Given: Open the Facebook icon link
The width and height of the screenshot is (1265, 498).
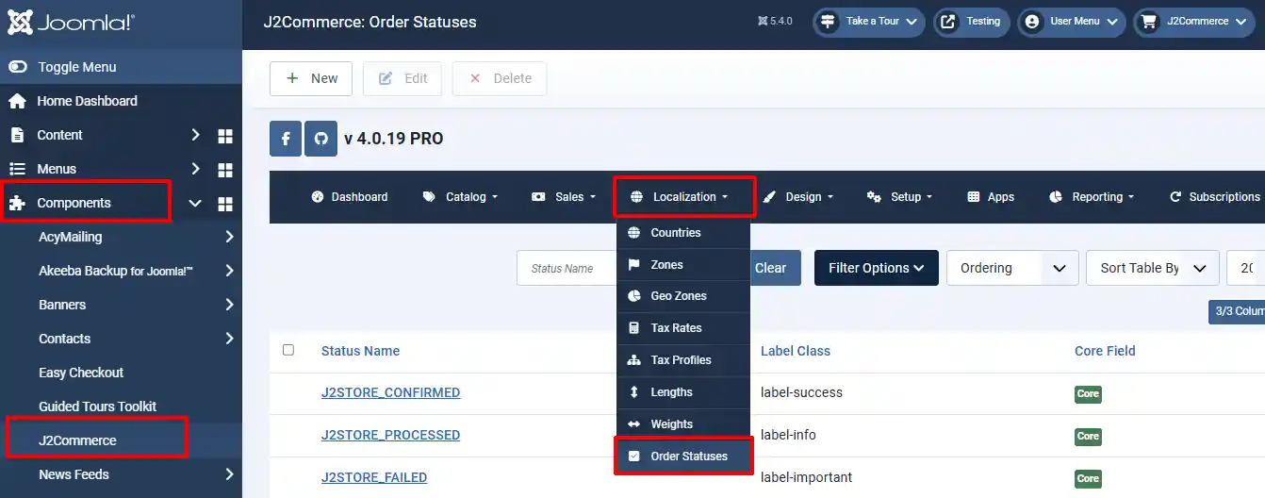Looking at the screenshot, I should click(286, 139).
